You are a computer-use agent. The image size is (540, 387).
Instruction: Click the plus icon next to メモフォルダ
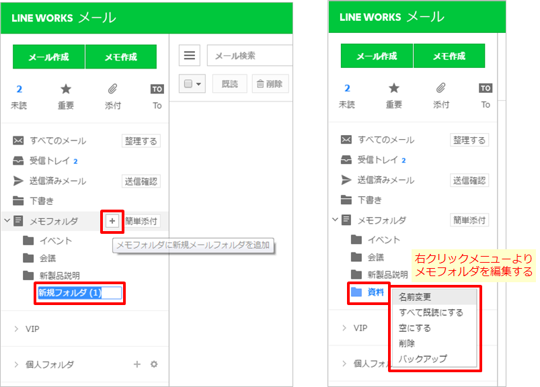pos(112,221)
